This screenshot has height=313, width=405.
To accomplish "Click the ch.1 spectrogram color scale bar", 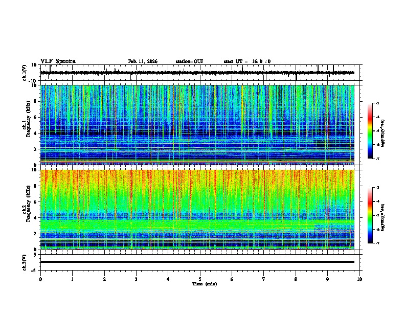I will (x=370, y=131).
